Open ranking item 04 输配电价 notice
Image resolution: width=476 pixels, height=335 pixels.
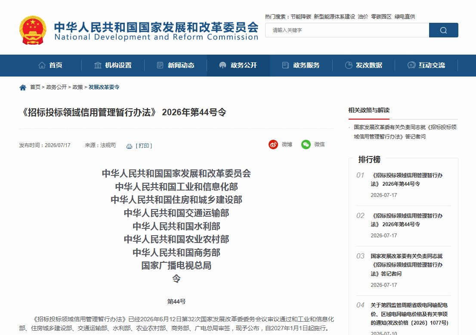point(409,314)
